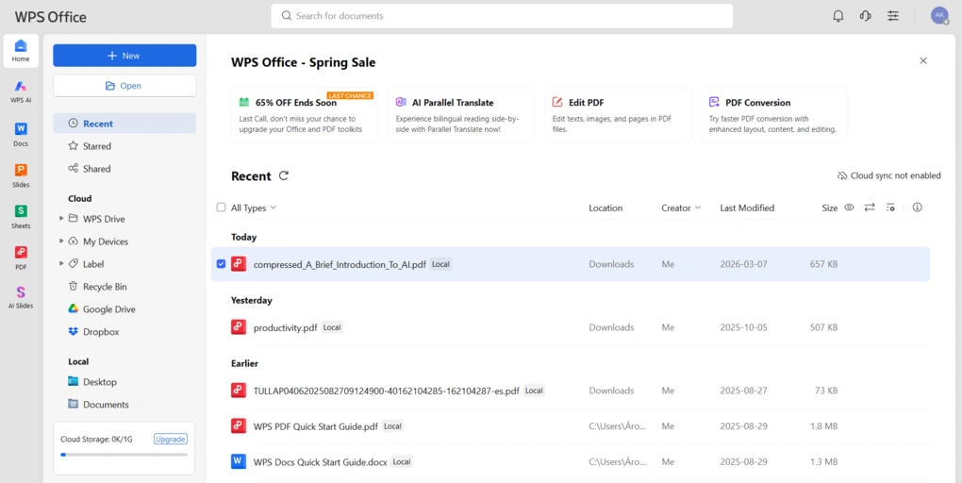
Task: Open the AK account avatar
Action: (x=939, y=16)
